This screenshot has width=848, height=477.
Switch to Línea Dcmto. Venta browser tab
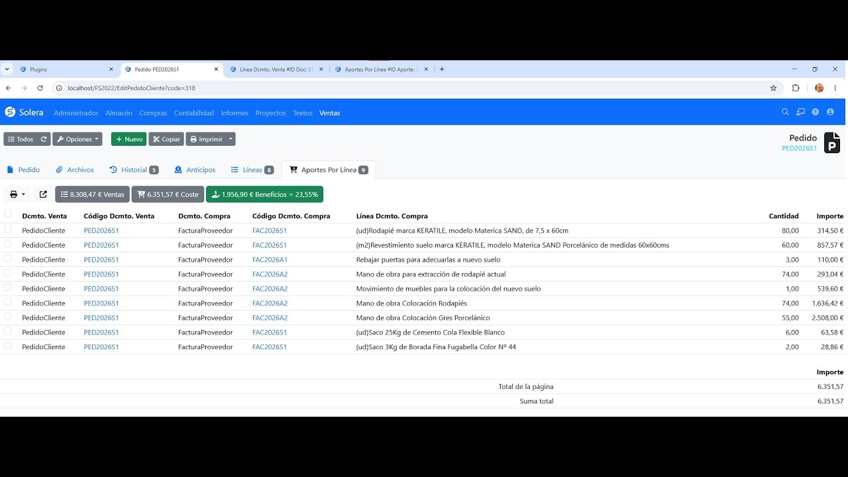point(275,69)
